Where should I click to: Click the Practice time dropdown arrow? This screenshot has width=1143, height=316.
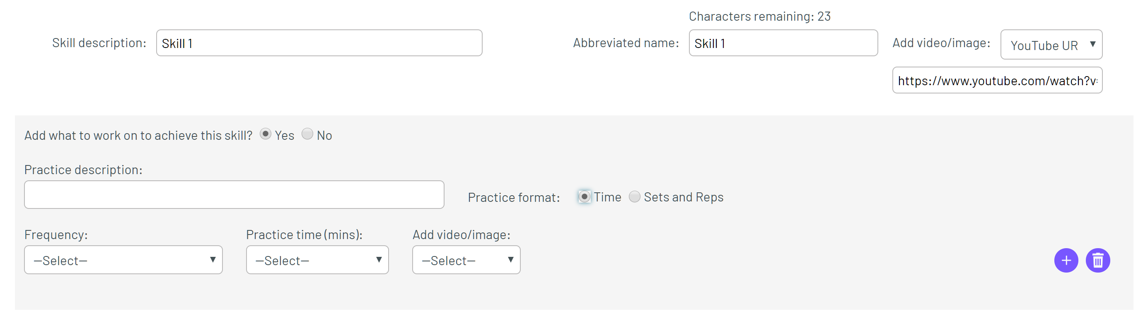(379, 260)
